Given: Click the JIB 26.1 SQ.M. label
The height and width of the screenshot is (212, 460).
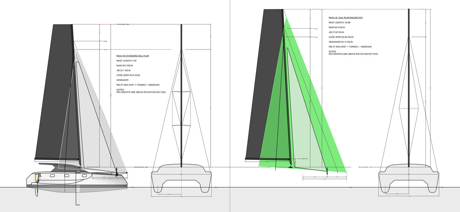Looking at the screenshot, I should [x=124, y=70].
